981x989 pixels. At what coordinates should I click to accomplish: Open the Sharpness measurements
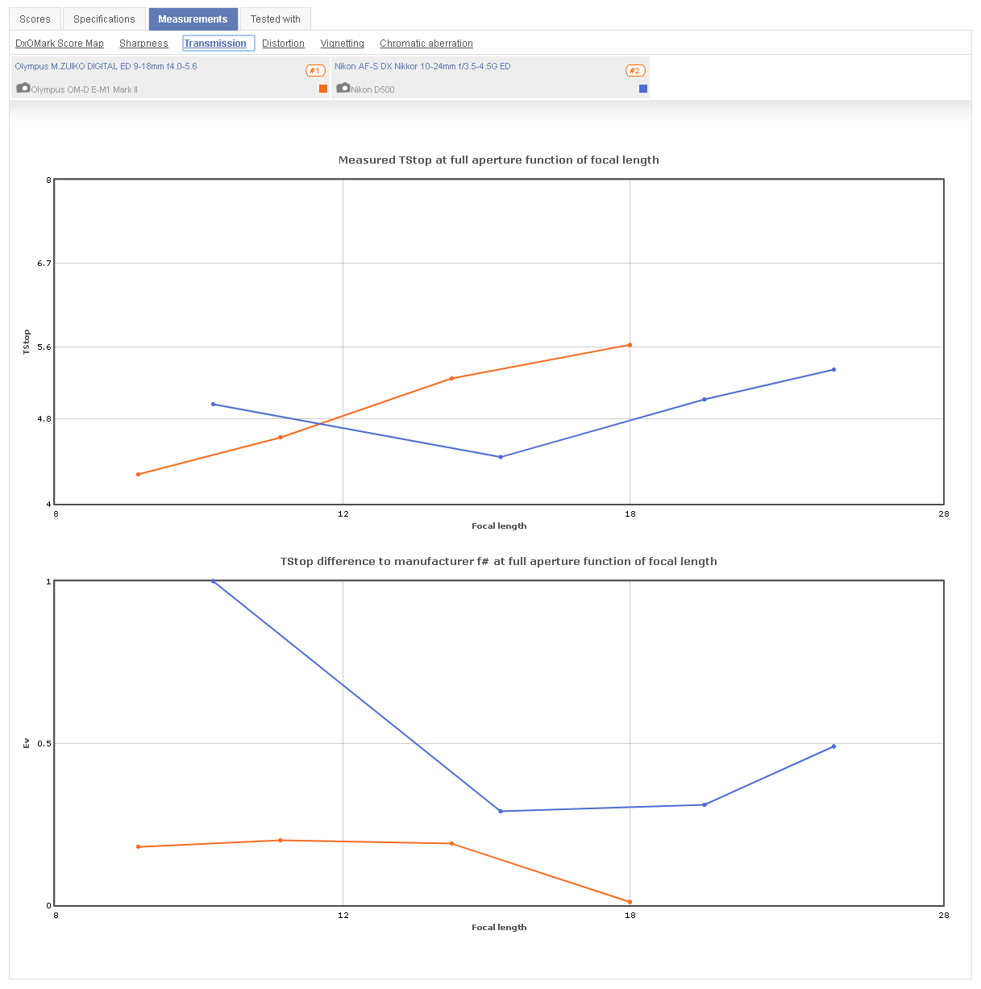pos(143,44)
